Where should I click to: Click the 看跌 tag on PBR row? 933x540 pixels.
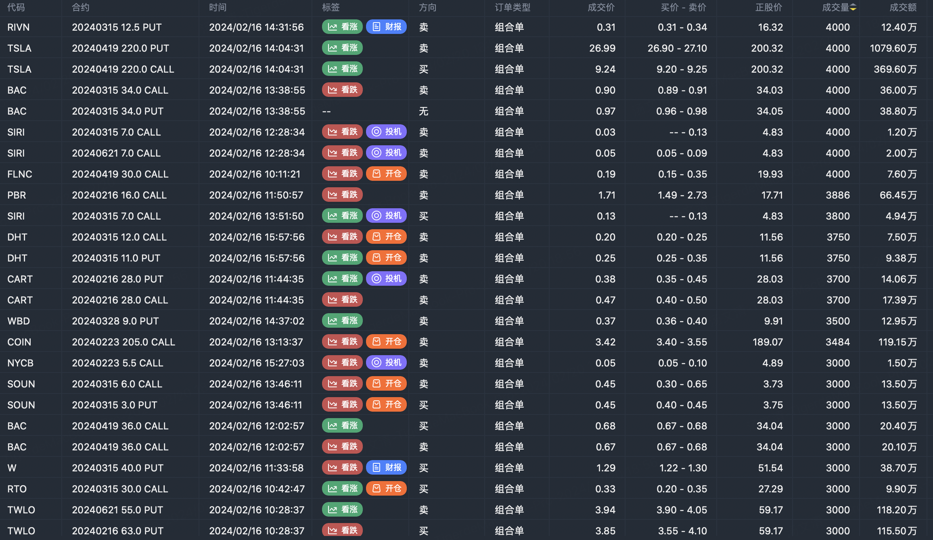point(342,195)
